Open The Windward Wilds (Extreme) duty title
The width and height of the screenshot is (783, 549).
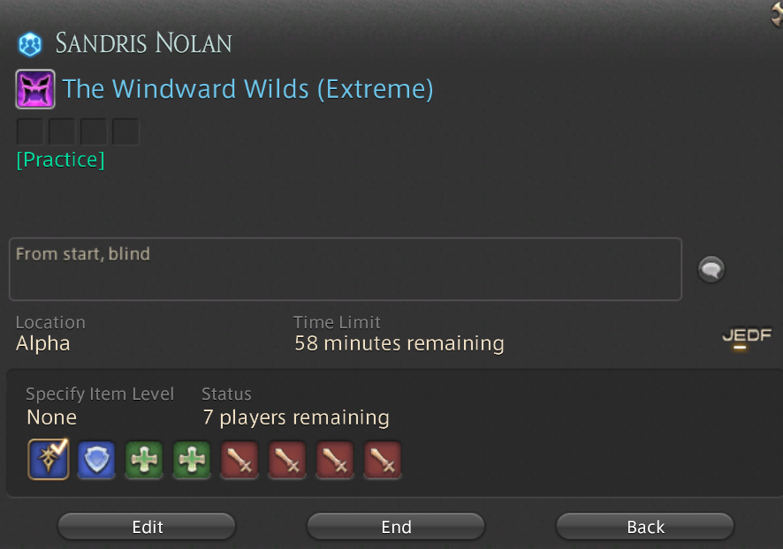(x=247, y=89)
